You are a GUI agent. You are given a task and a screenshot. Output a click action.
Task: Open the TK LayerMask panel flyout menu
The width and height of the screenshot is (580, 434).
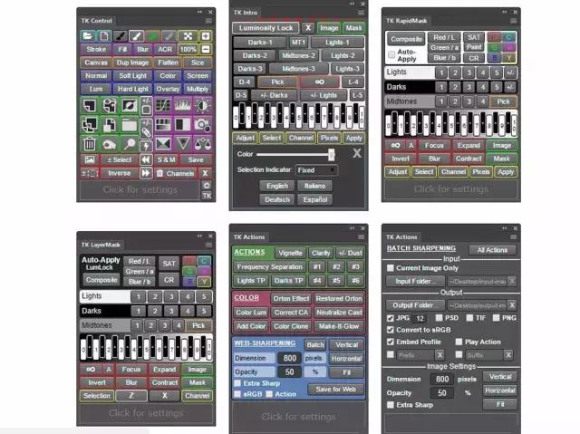[208, 245]
